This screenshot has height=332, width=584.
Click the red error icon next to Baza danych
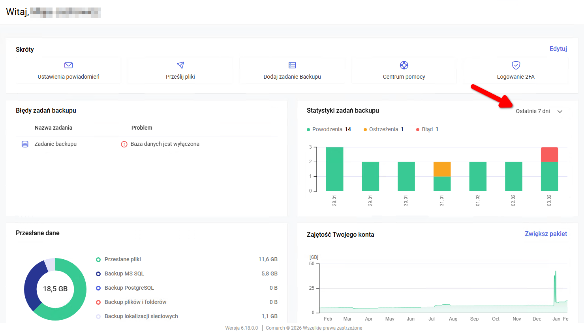click(x=124, y=144)
